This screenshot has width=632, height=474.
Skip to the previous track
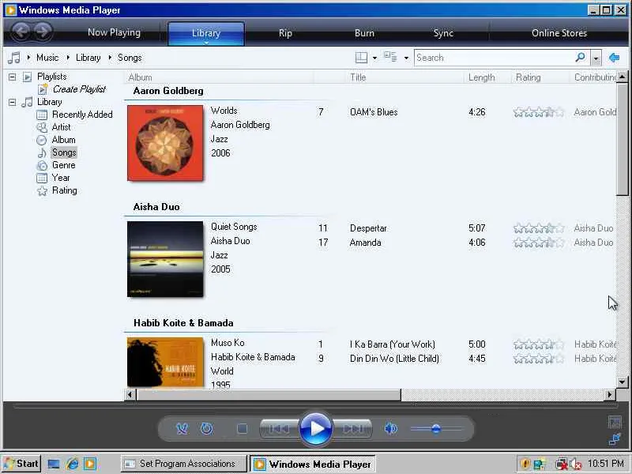tap(279, 428)
